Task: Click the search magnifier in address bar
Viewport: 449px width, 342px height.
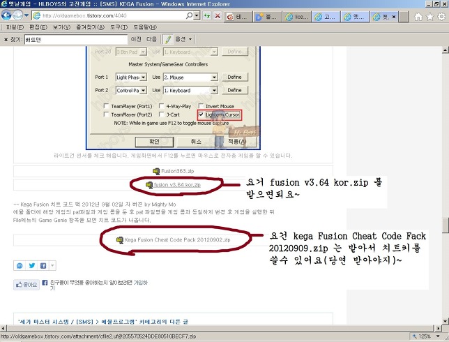Action: [189, 15]
